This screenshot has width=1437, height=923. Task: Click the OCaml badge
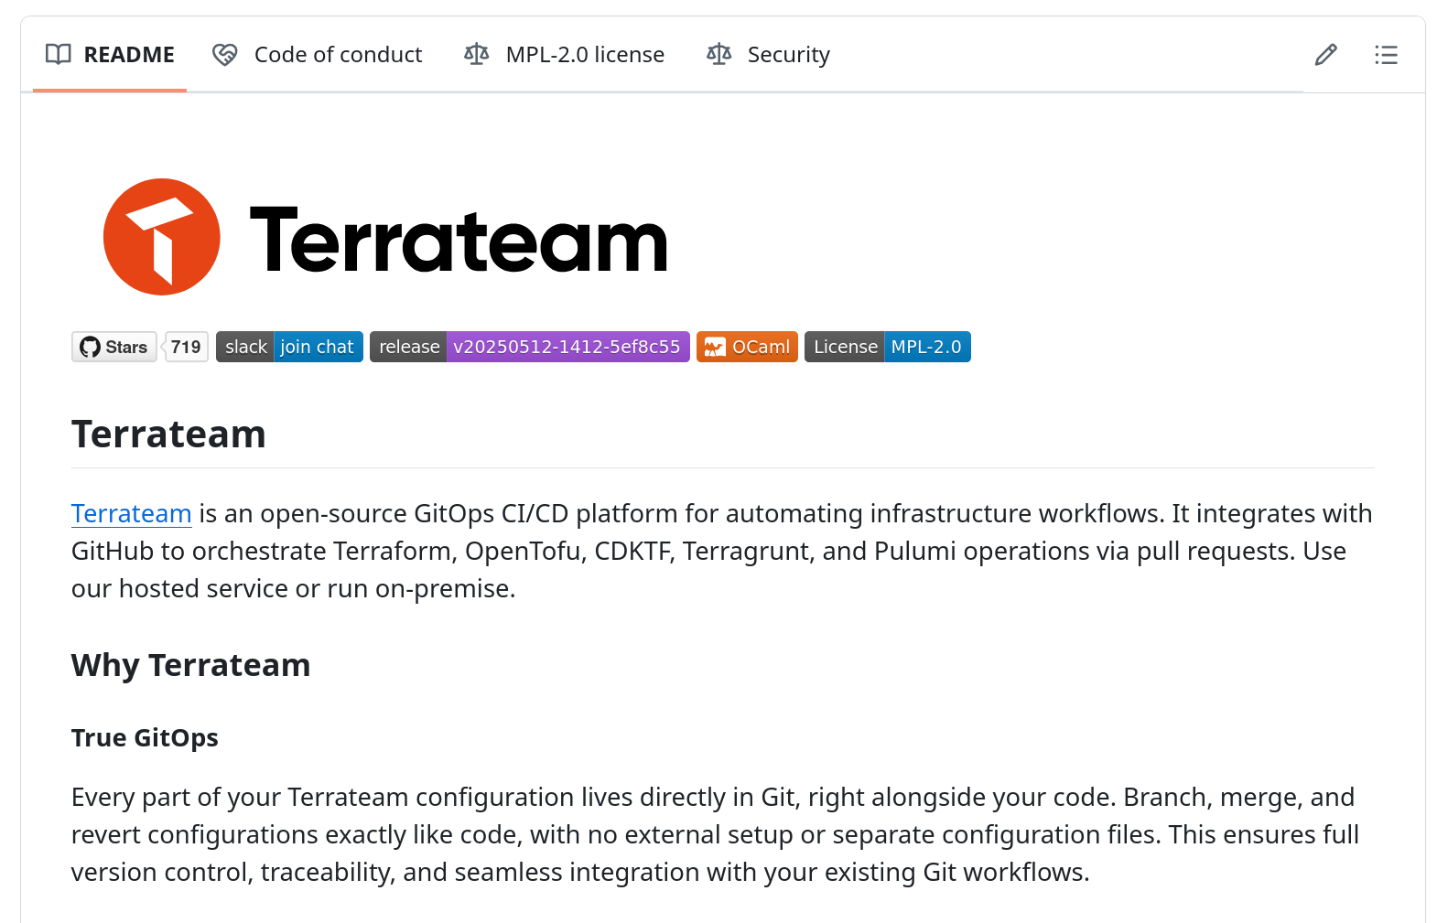pyautogui.click(x=747, y=347)
